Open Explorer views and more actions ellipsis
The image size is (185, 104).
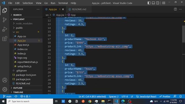tap(38, 9)
